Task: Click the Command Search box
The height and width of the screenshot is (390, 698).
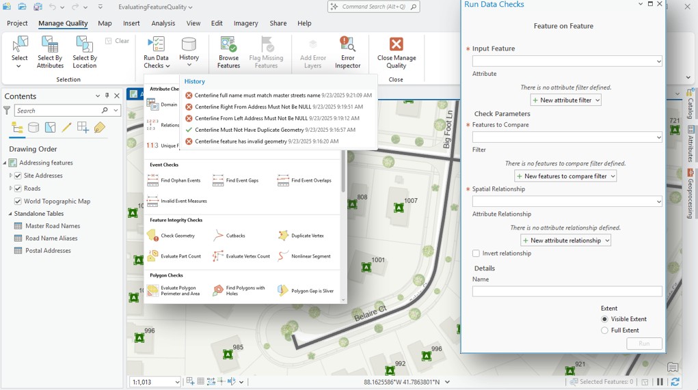Action: [x=374, y=7]
